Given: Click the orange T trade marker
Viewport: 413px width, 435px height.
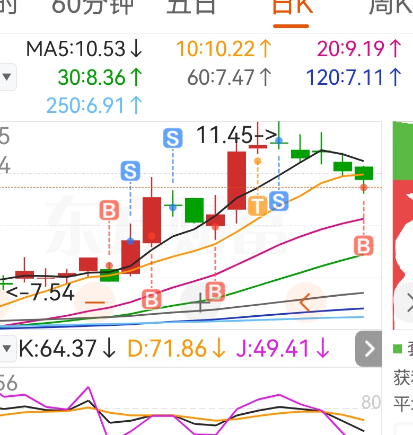Looking at the screenshot, I should 258,206.
